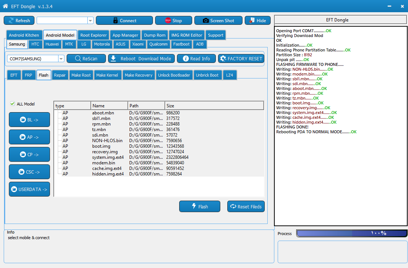Open the LZ4 sub-tab
The image size is (408, 268).
point(230,75)
